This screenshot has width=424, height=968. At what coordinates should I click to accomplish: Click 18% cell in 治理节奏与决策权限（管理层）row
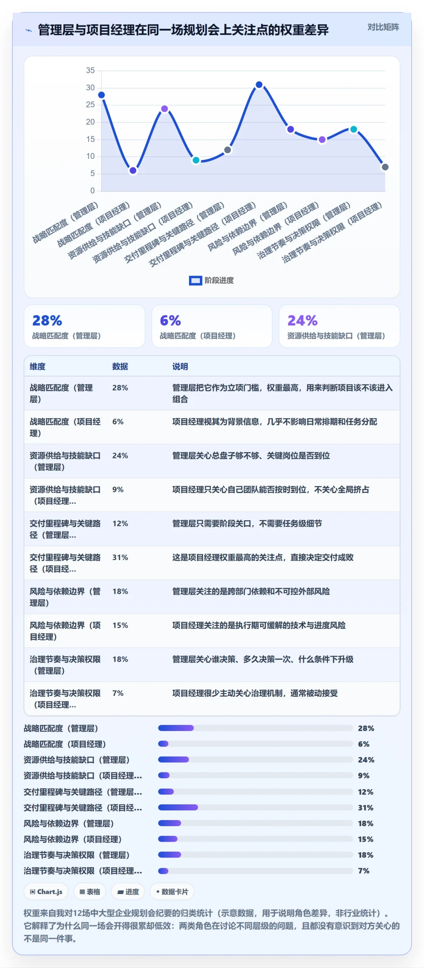[x=120, y=659]
